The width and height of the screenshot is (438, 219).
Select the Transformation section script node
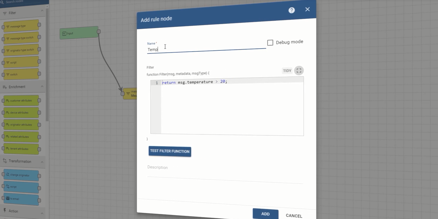pos(21,187)
